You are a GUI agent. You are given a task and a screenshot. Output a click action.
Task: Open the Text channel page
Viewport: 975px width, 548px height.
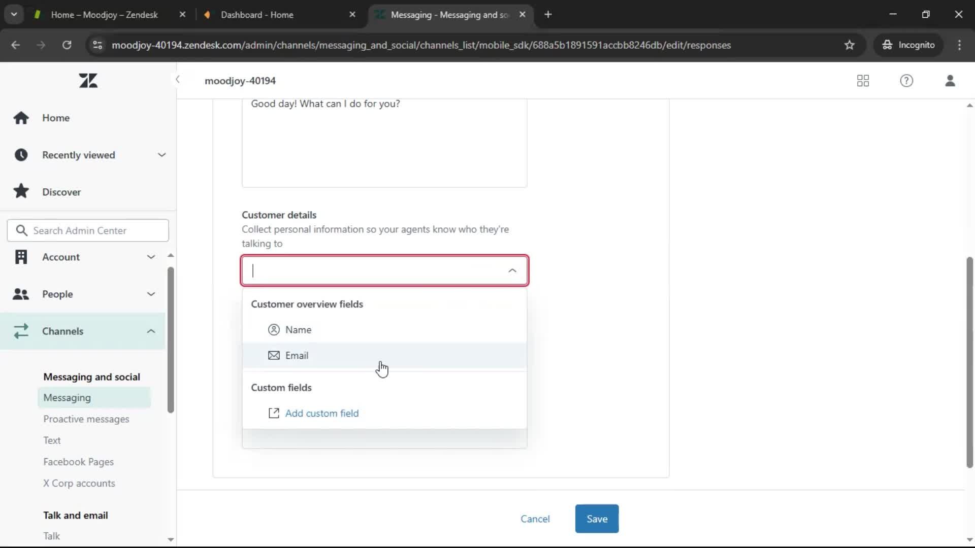[52, 440]
